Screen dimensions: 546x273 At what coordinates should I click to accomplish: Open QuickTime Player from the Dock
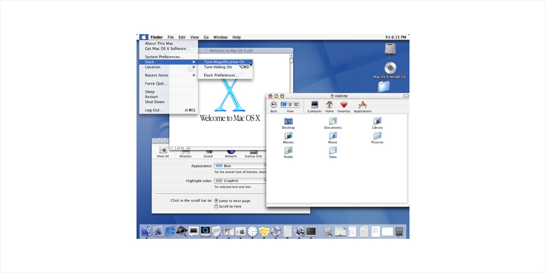pos(205,231)
